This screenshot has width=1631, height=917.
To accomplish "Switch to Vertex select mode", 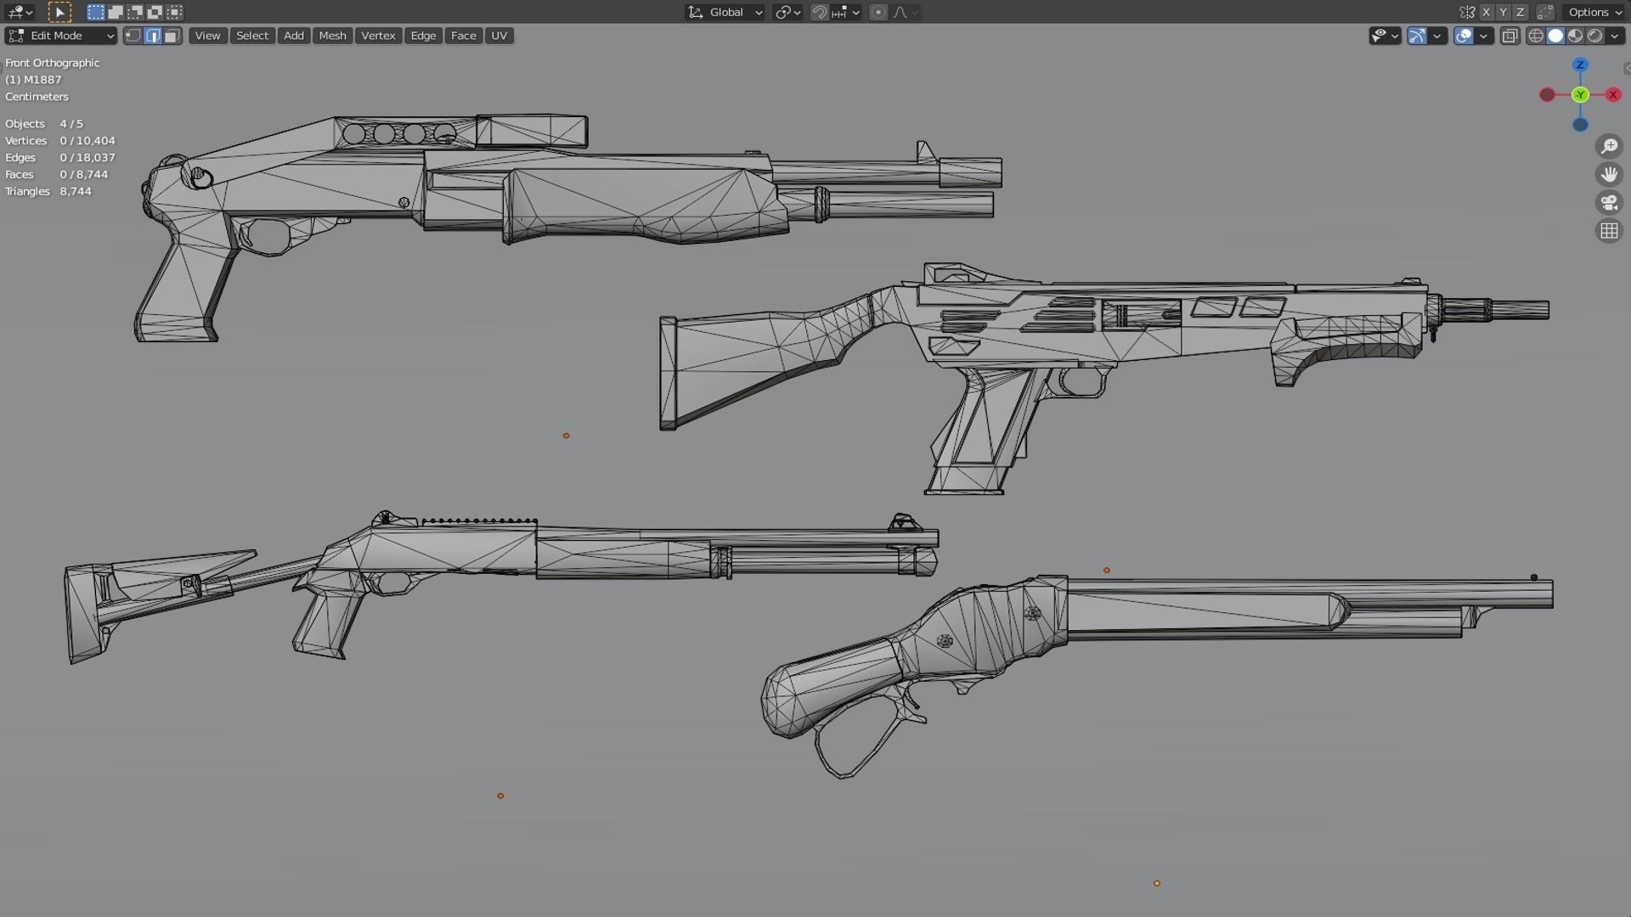I will pos(133,36).
